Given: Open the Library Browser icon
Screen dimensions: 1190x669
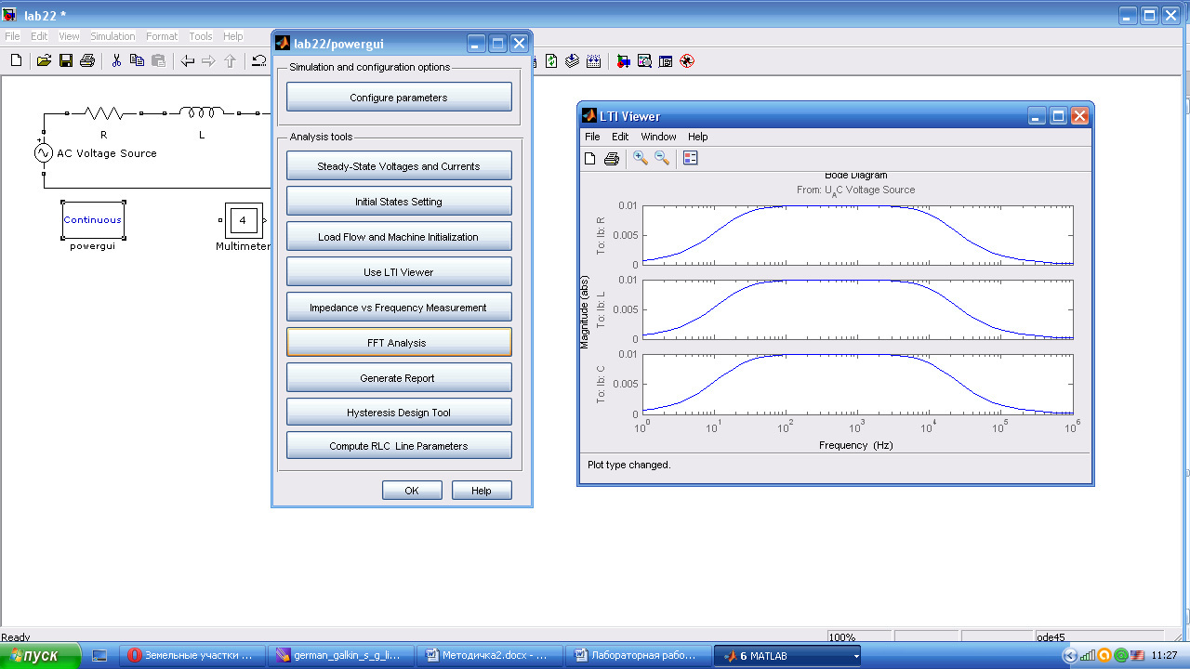Looking at the screenshot, I should pyautogui.click(x=623, y=61).
